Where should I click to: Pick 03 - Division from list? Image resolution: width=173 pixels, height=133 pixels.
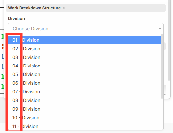click(84, 57)
